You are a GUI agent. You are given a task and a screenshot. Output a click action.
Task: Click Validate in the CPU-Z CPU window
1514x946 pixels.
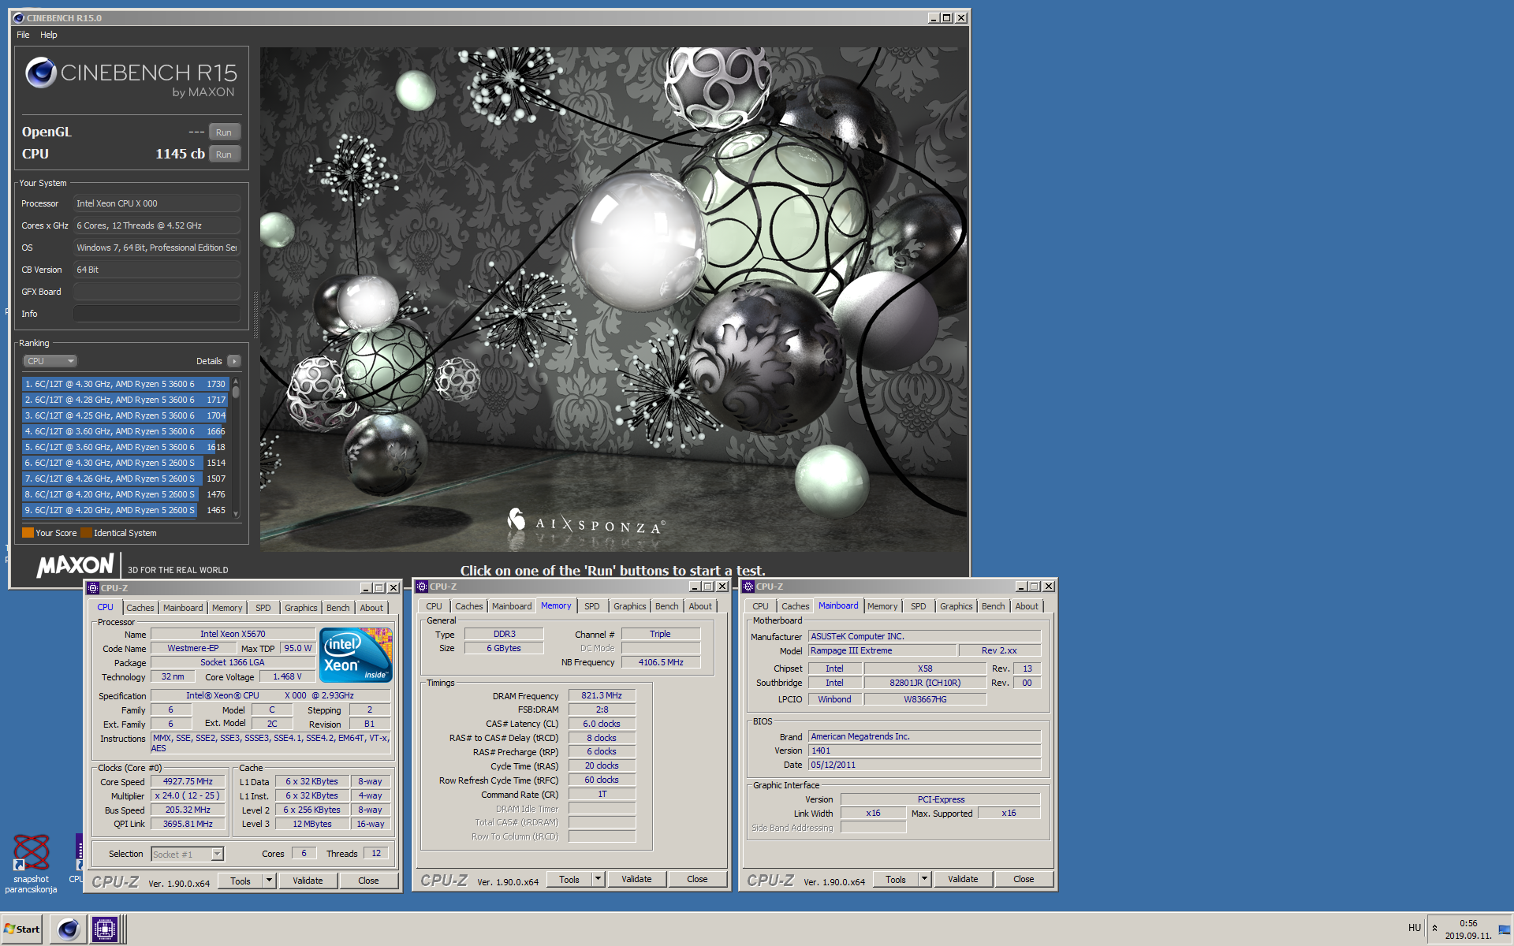tap(308, 881)
